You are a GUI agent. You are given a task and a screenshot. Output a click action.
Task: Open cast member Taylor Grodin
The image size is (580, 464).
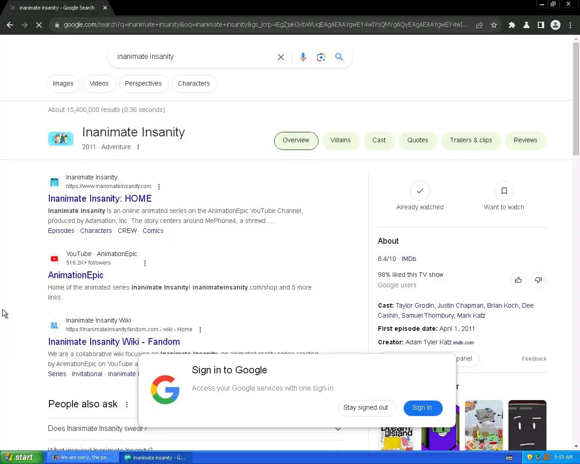click(415, 306)
